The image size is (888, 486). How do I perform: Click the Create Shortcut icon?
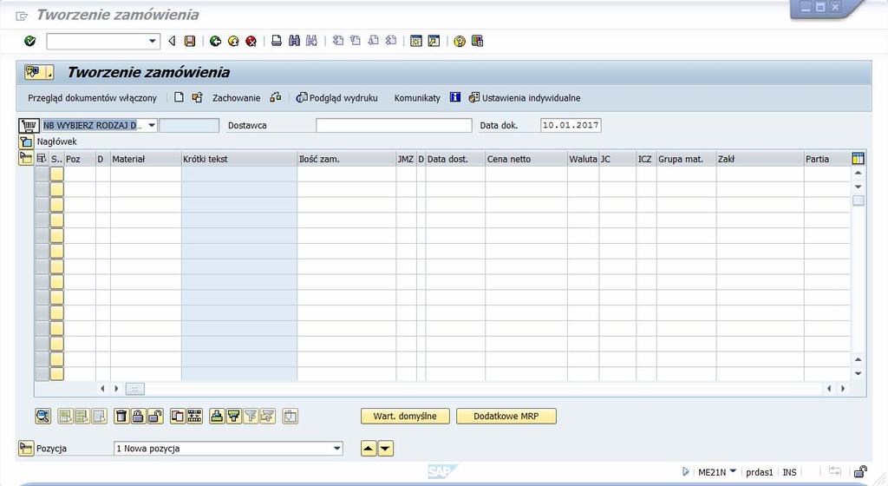click(434, 41)
